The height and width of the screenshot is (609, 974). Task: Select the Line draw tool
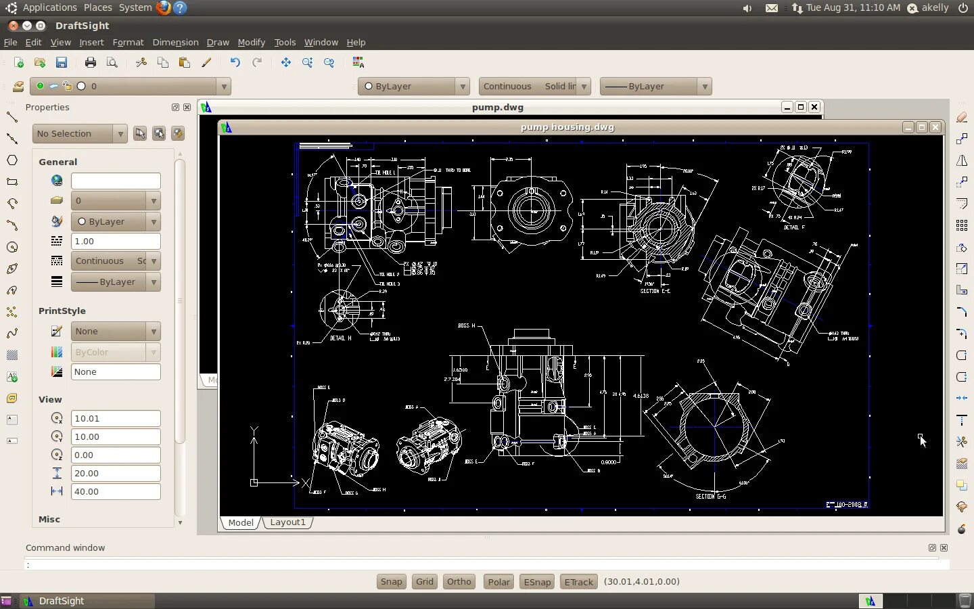12,117
